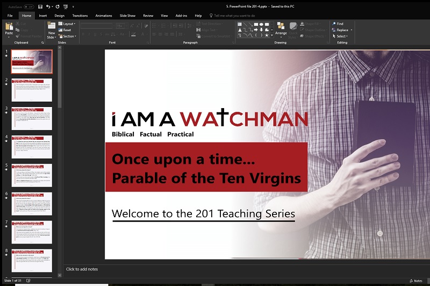Viewport: 430px width, 286px height.
Task: Click the 'Click to add notes' area
Action: (x=82, y=269)
